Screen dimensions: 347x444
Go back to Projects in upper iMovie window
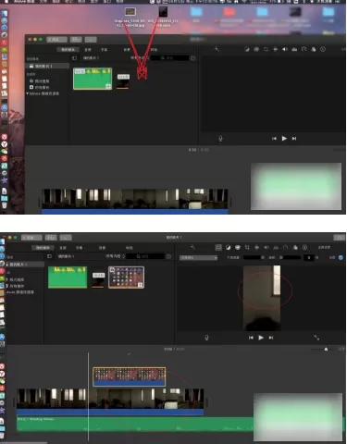(56, 40)
